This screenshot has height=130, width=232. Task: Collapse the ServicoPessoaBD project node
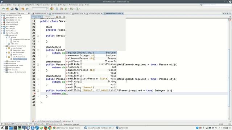(2, 33)
